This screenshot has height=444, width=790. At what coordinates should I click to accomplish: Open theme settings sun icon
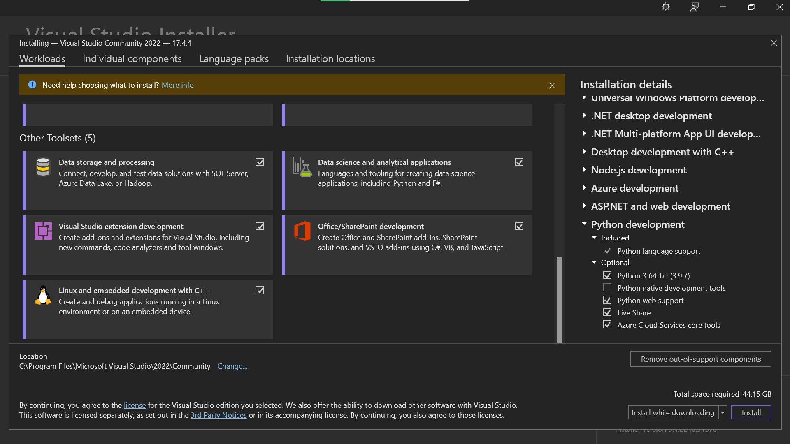click(x=666, y=7)
